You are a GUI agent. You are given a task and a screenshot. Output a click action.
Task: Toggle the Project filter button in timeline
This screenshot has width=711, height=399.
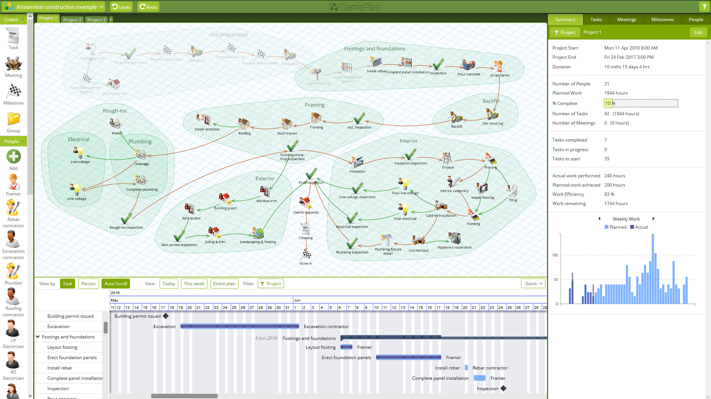(271, 284)
